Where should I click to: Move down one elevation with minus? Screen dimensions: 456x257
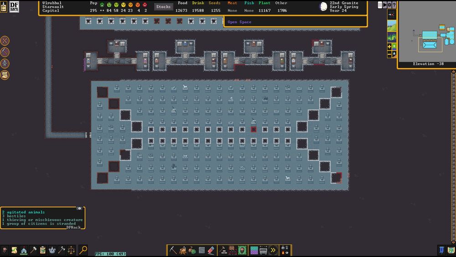pos(389,54)
